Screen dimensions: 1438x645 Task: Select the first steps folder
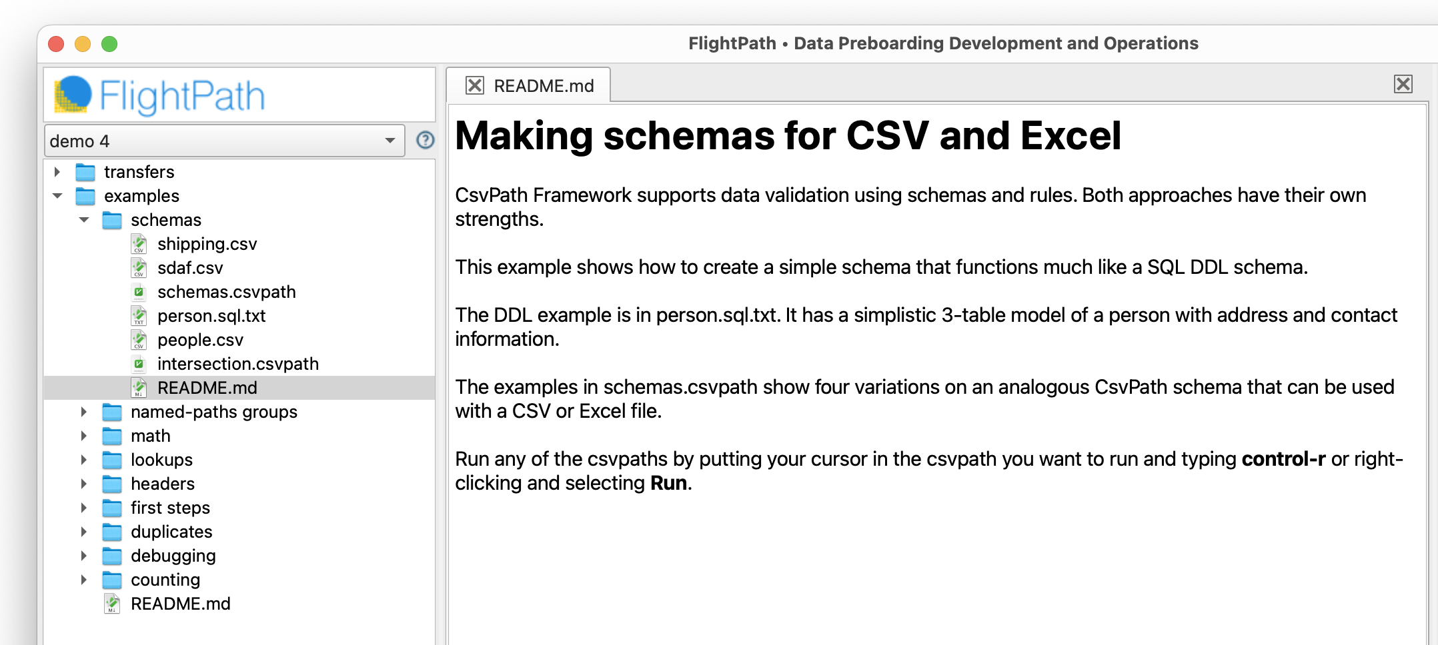170,508
